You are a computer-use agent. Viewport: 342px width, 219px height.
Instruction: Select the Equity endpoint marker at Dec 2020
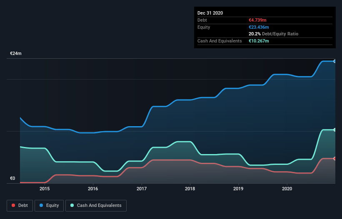[x=335, y=61]
